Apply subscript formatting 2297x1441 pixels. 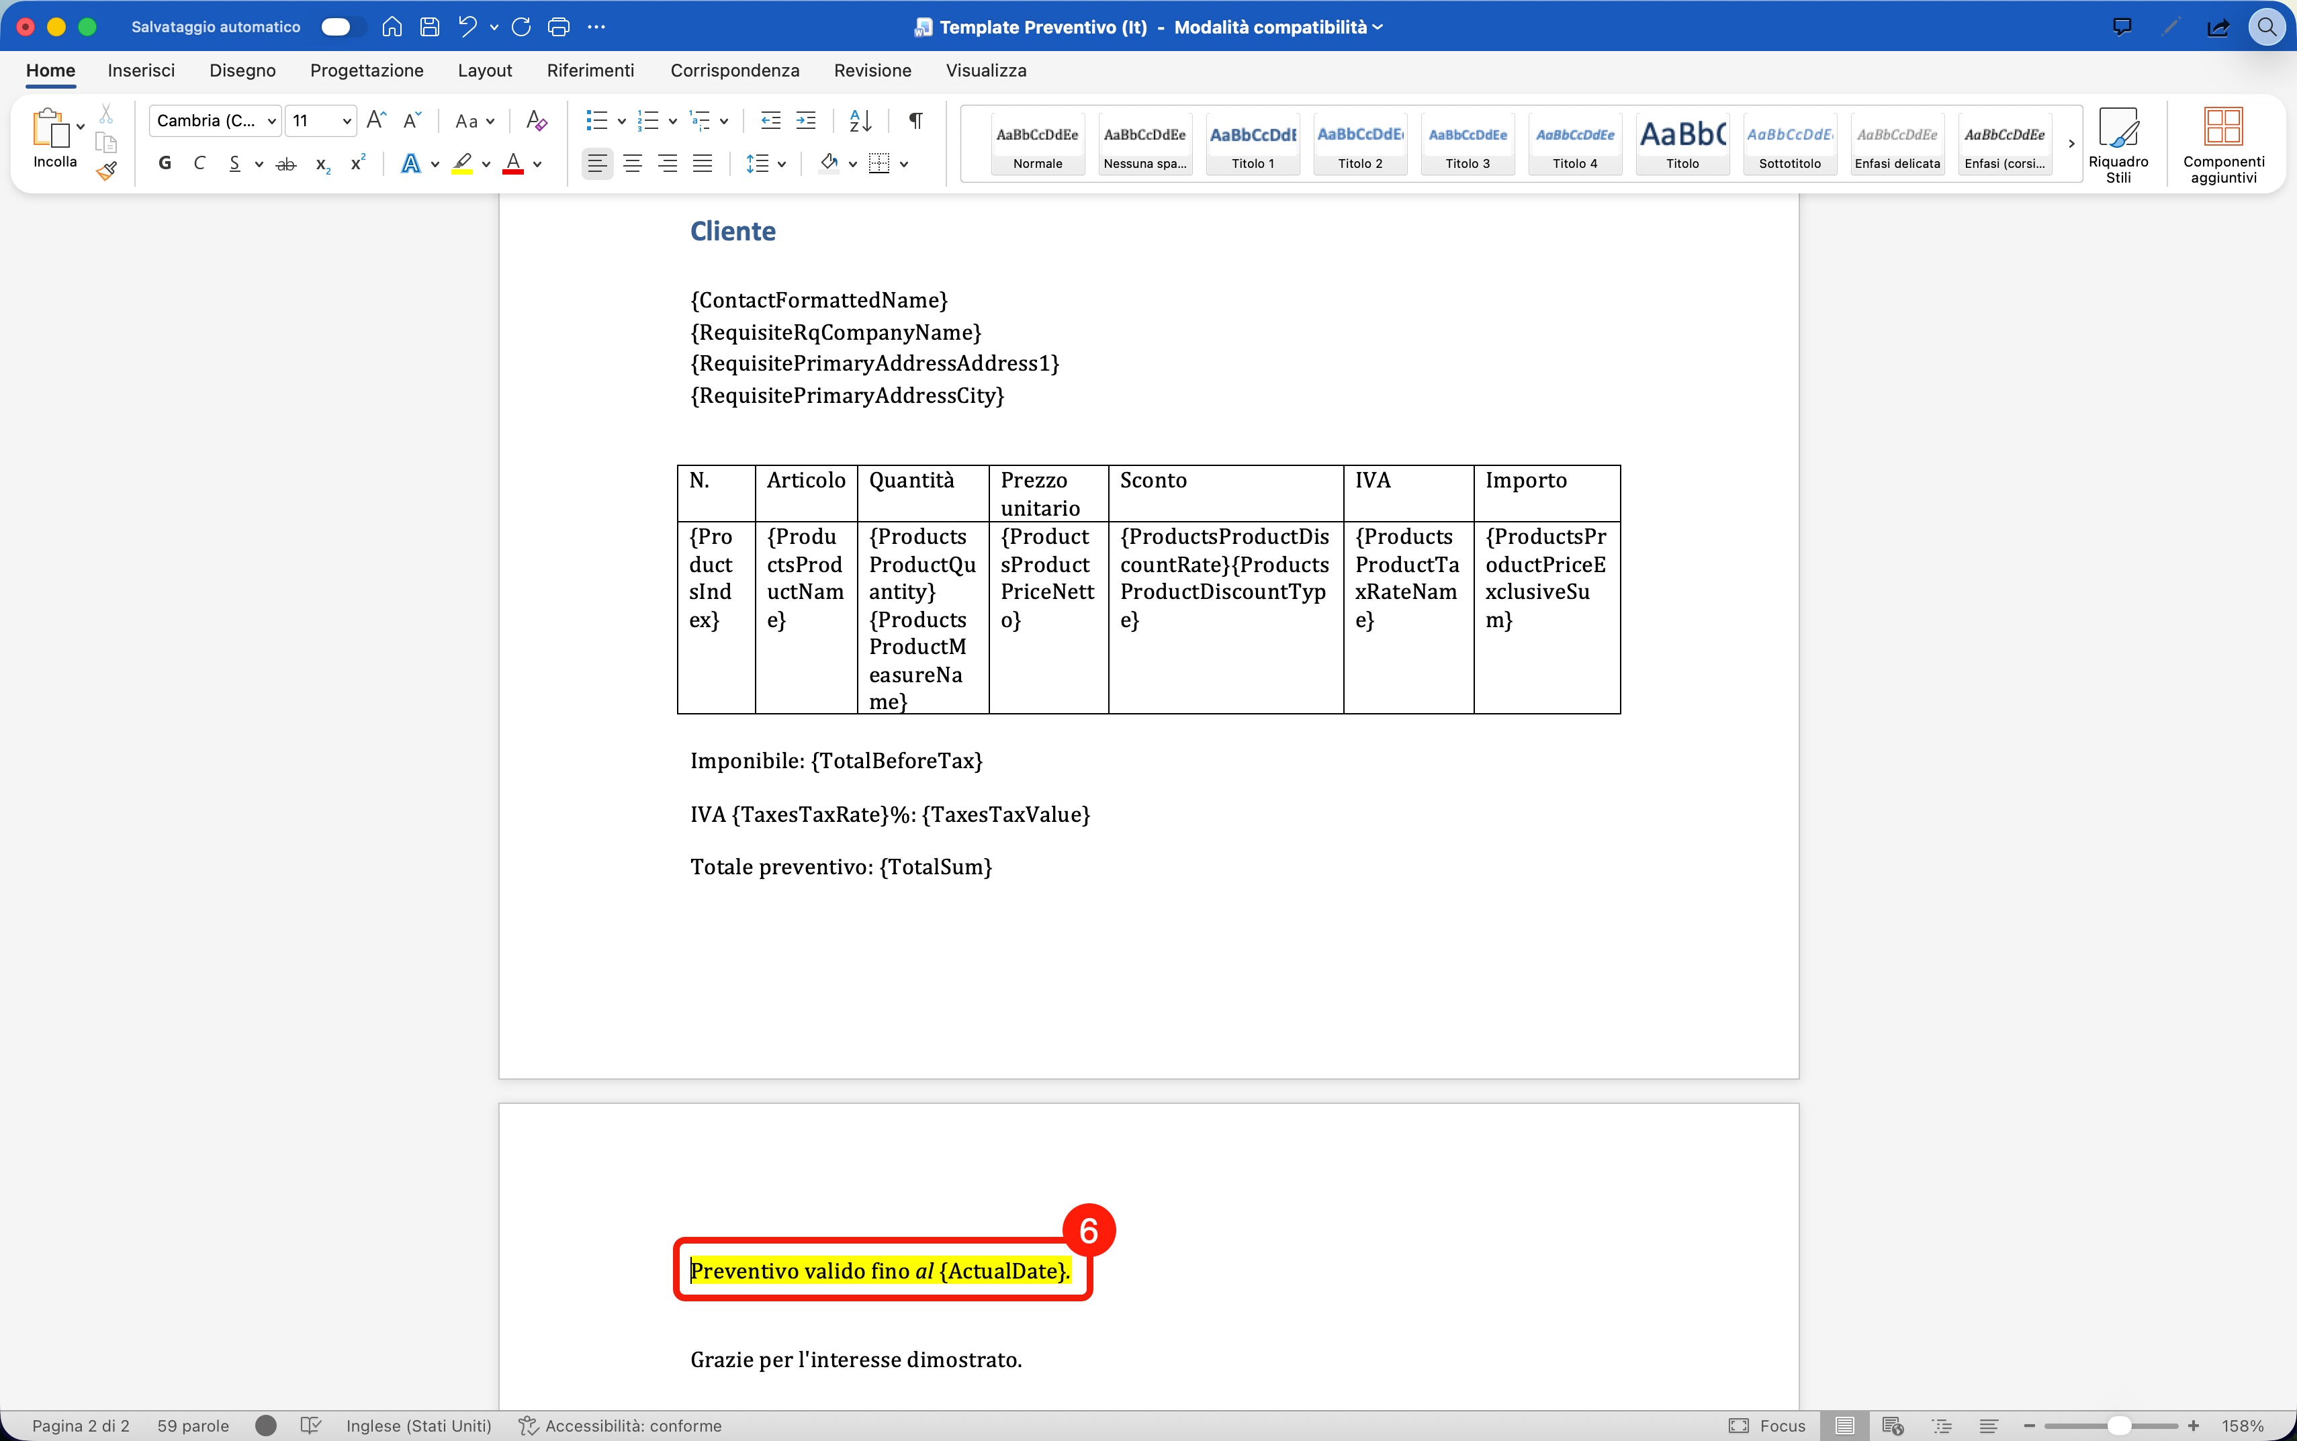click(323, 164)
